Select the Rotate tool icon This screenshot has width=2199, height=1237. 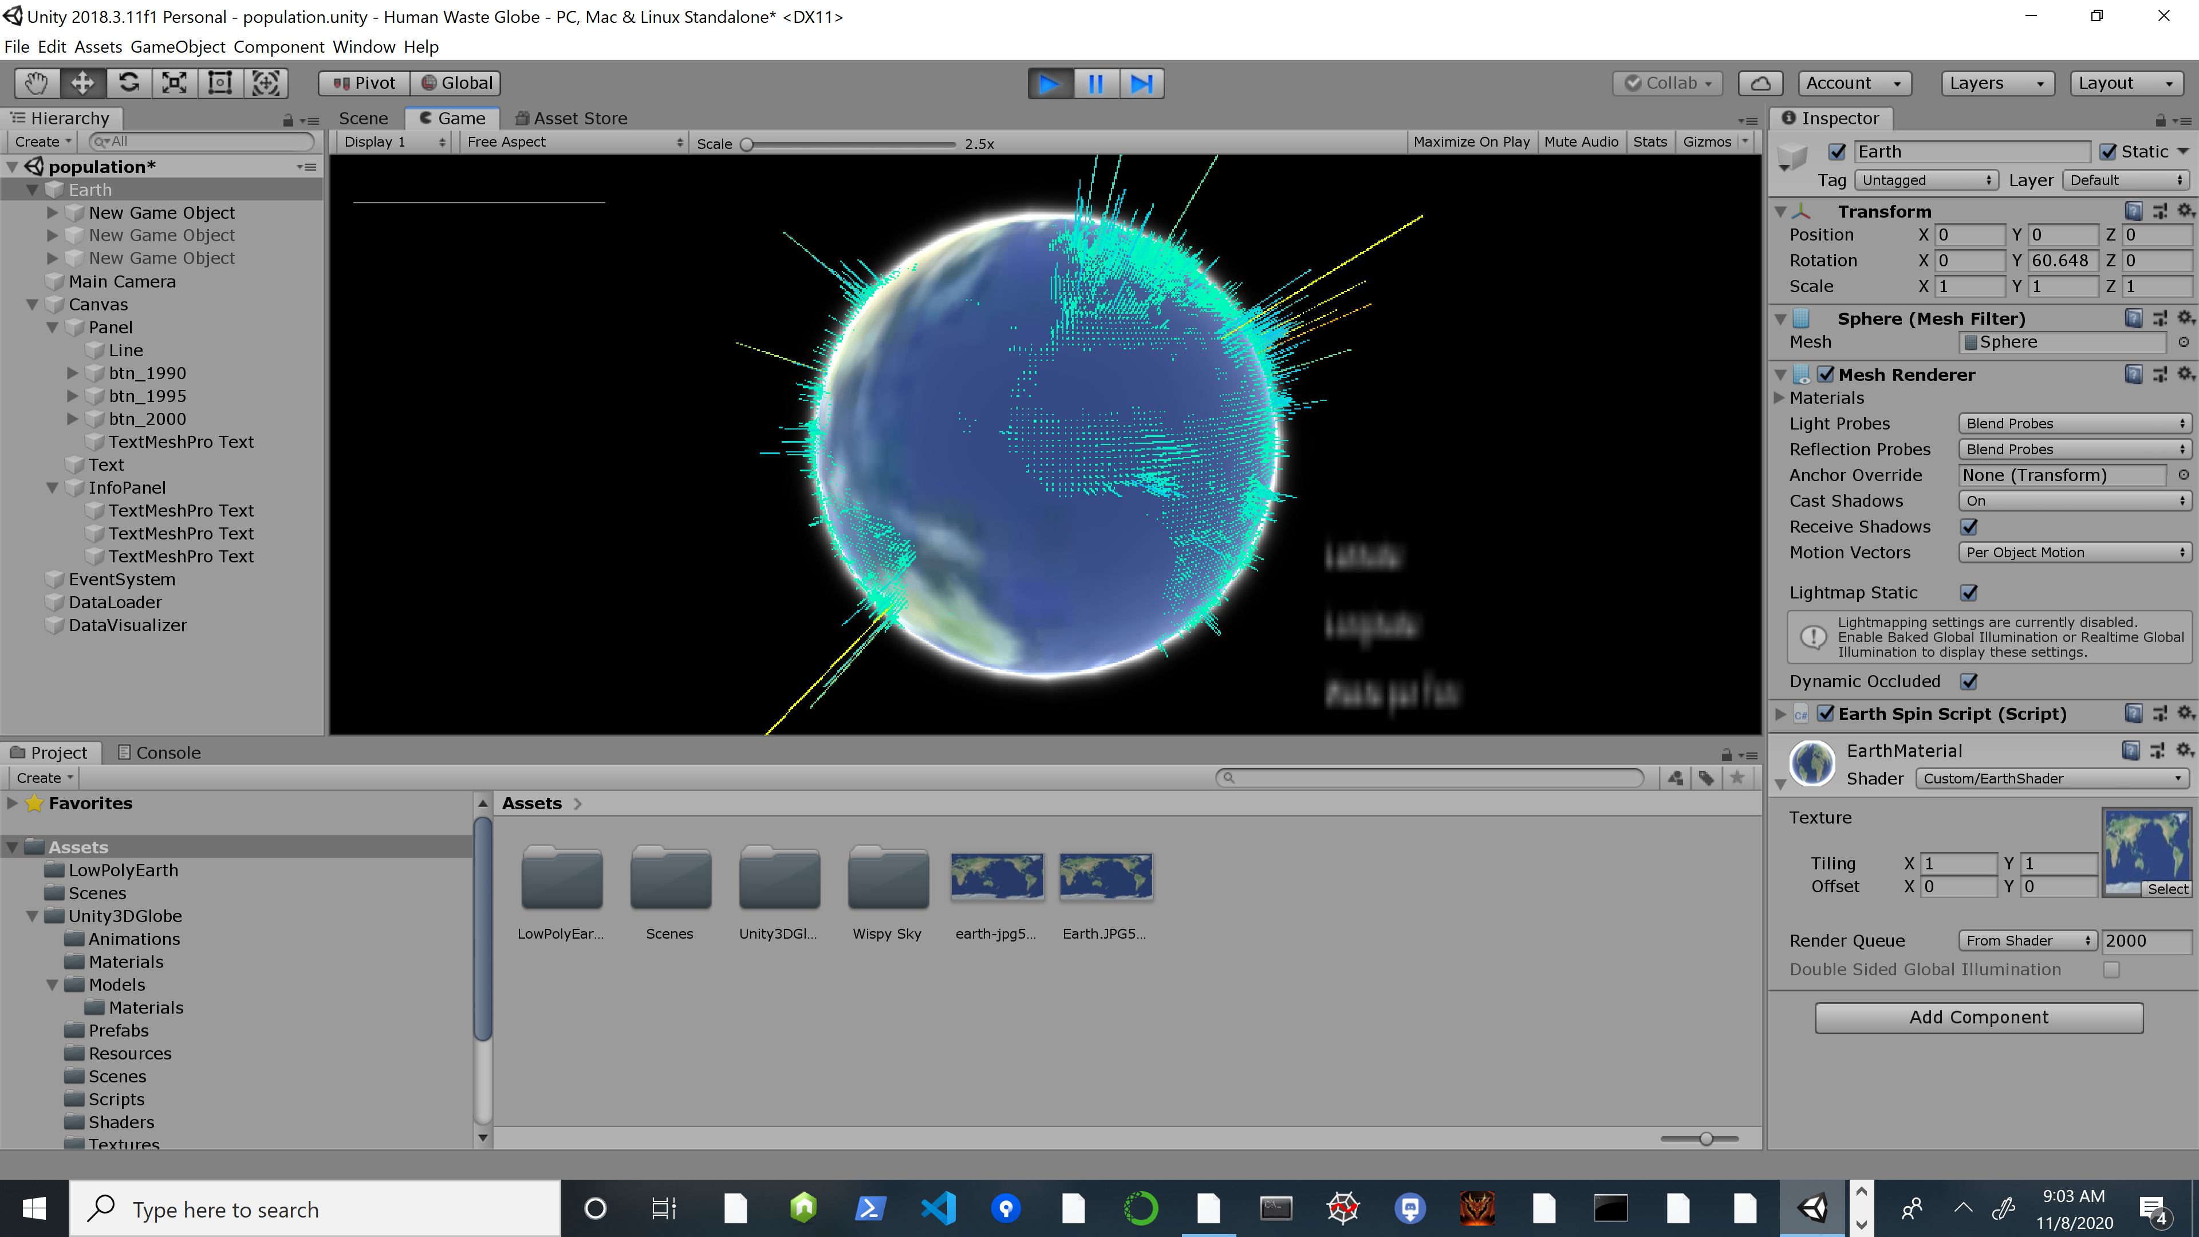point(129,83)
